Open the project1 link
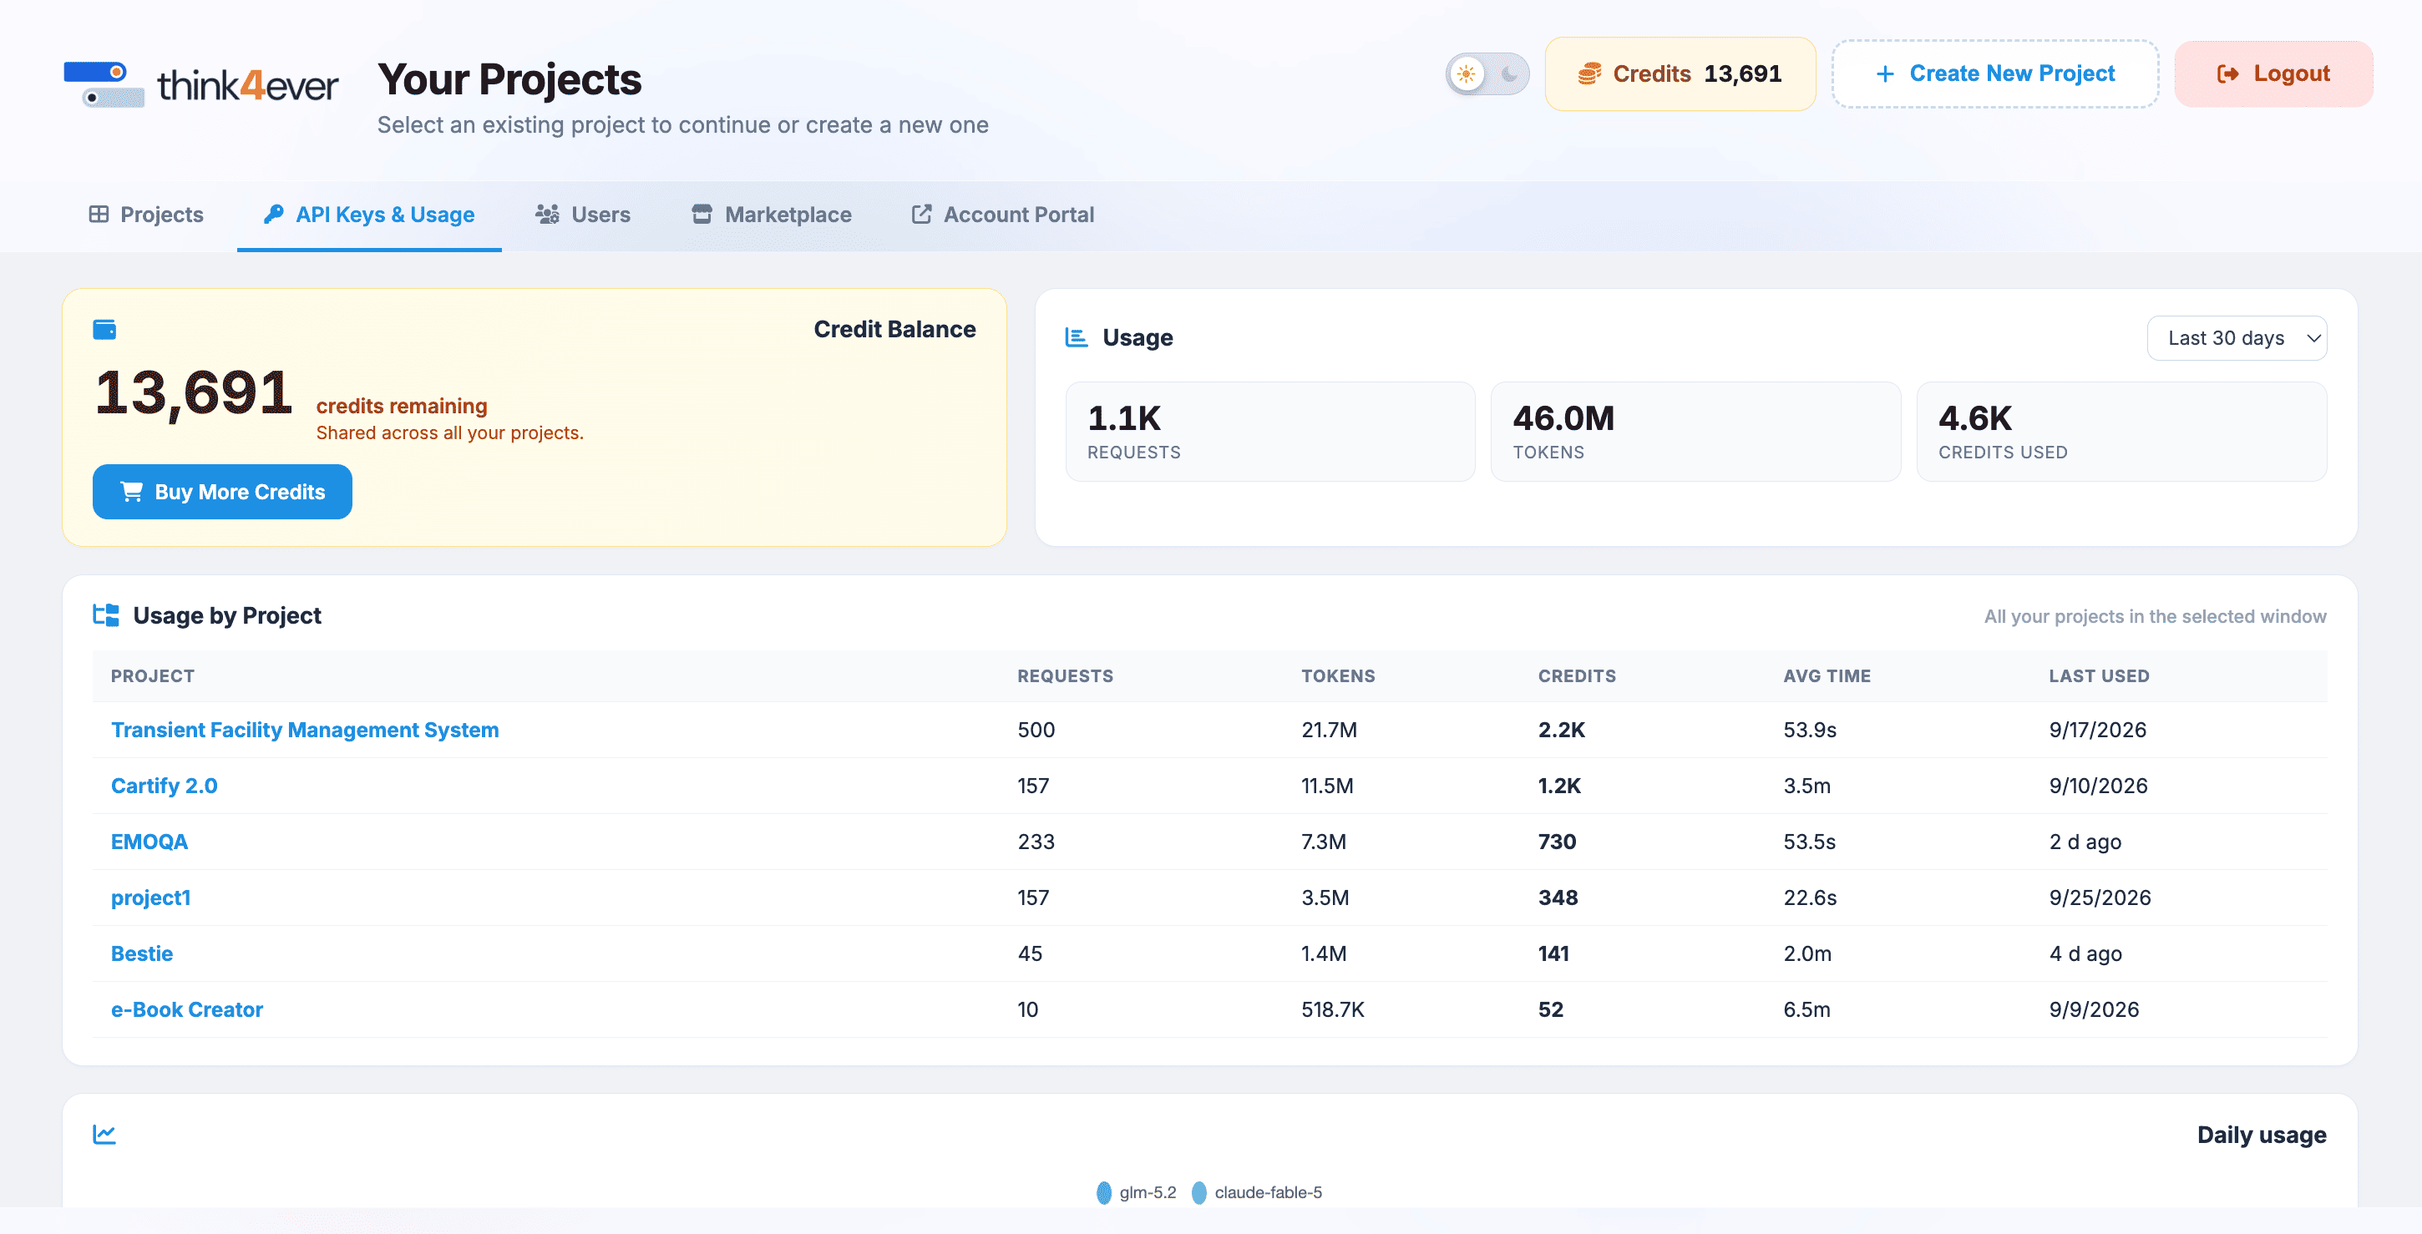 [150, 898]
